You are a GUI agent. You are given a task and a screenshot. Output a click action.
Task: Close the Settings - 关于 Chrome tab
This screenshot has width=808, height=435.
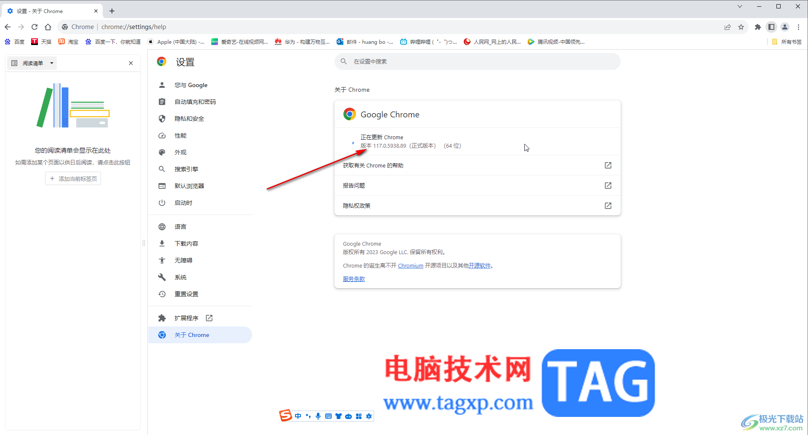point(96,11)
